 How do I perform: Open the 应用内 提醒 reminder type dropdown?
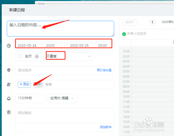[x=62, y=98]
